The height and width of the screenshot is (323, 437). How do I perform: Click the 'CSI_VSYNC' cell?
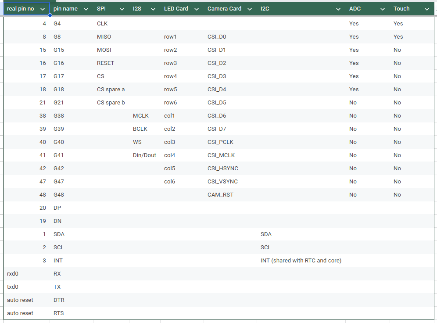pyautogui.click(x=231, y=181)
